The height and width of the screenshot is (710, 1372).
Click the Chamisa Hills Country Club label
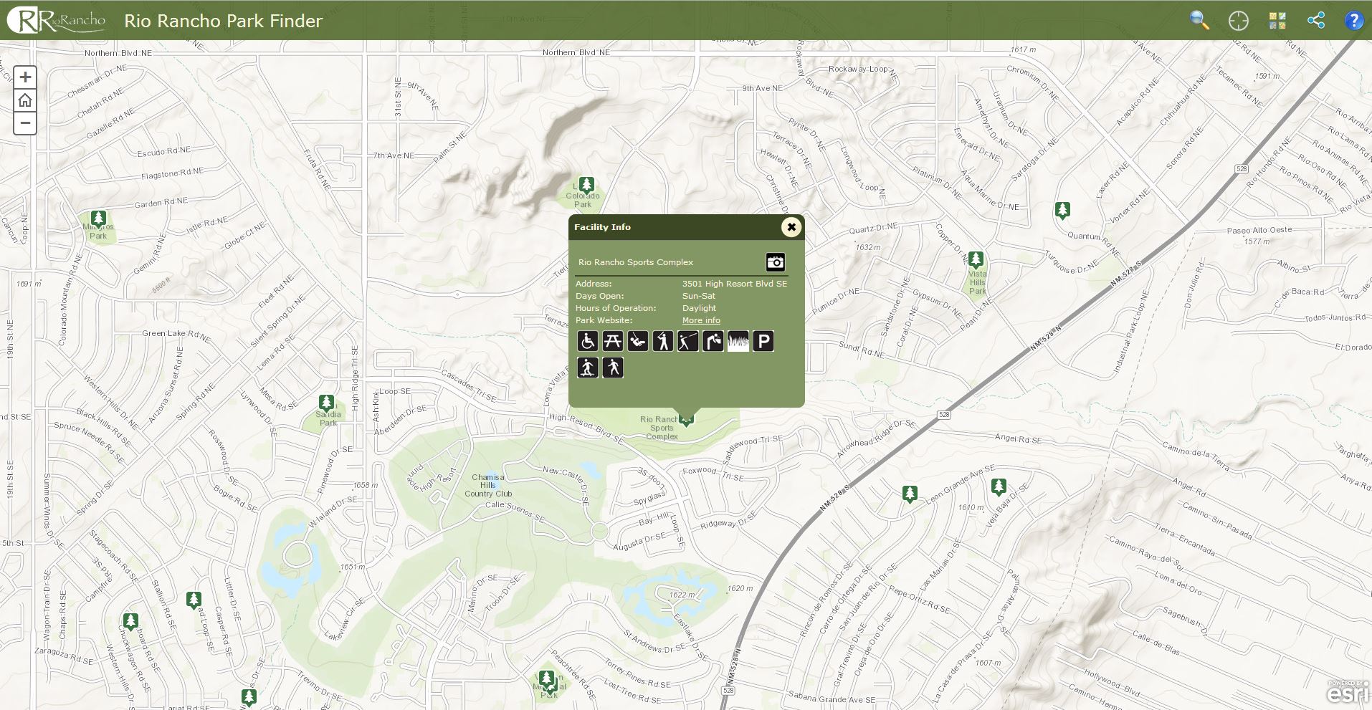pyautogui.click(x=488, y=485)
